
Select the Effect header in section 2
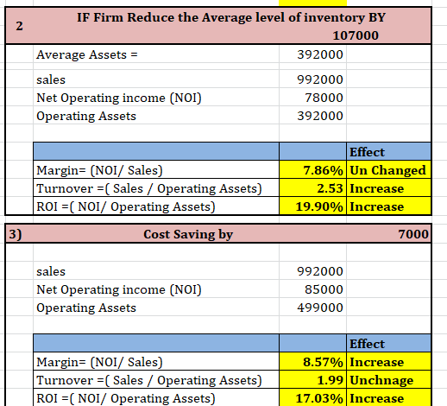click(x=388, y=151)
